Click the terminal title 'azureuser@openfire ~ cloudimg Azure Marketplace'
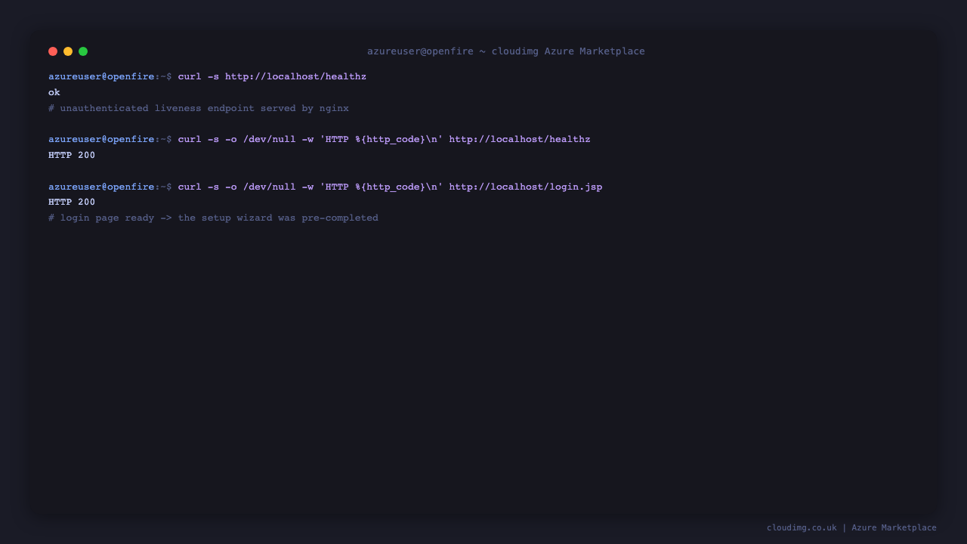Image resolution: width=967 pixels, height=544 pixels. tap(506, 51)
